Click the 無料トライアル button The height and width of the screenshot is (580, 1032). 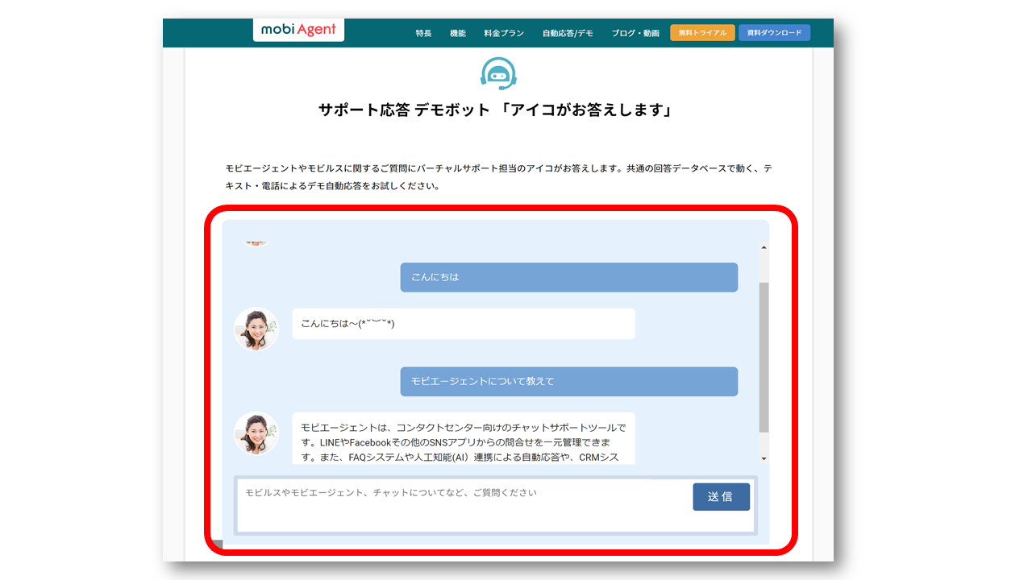coord(702,33)
